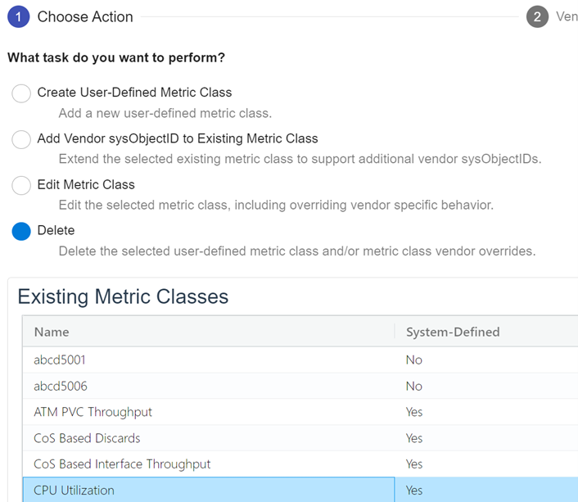Screen dimensions: 578x502
Task: Click the Choose Action step label
Action: (85, 17)
